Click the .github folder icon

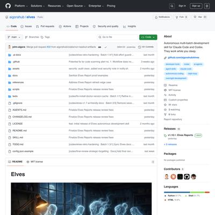click(x=10, y=62)
